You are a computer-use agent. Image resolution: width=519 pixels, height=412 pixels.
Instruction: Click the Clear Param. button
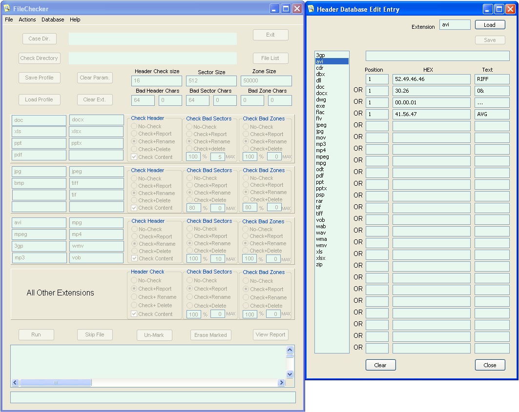(95, 78)
